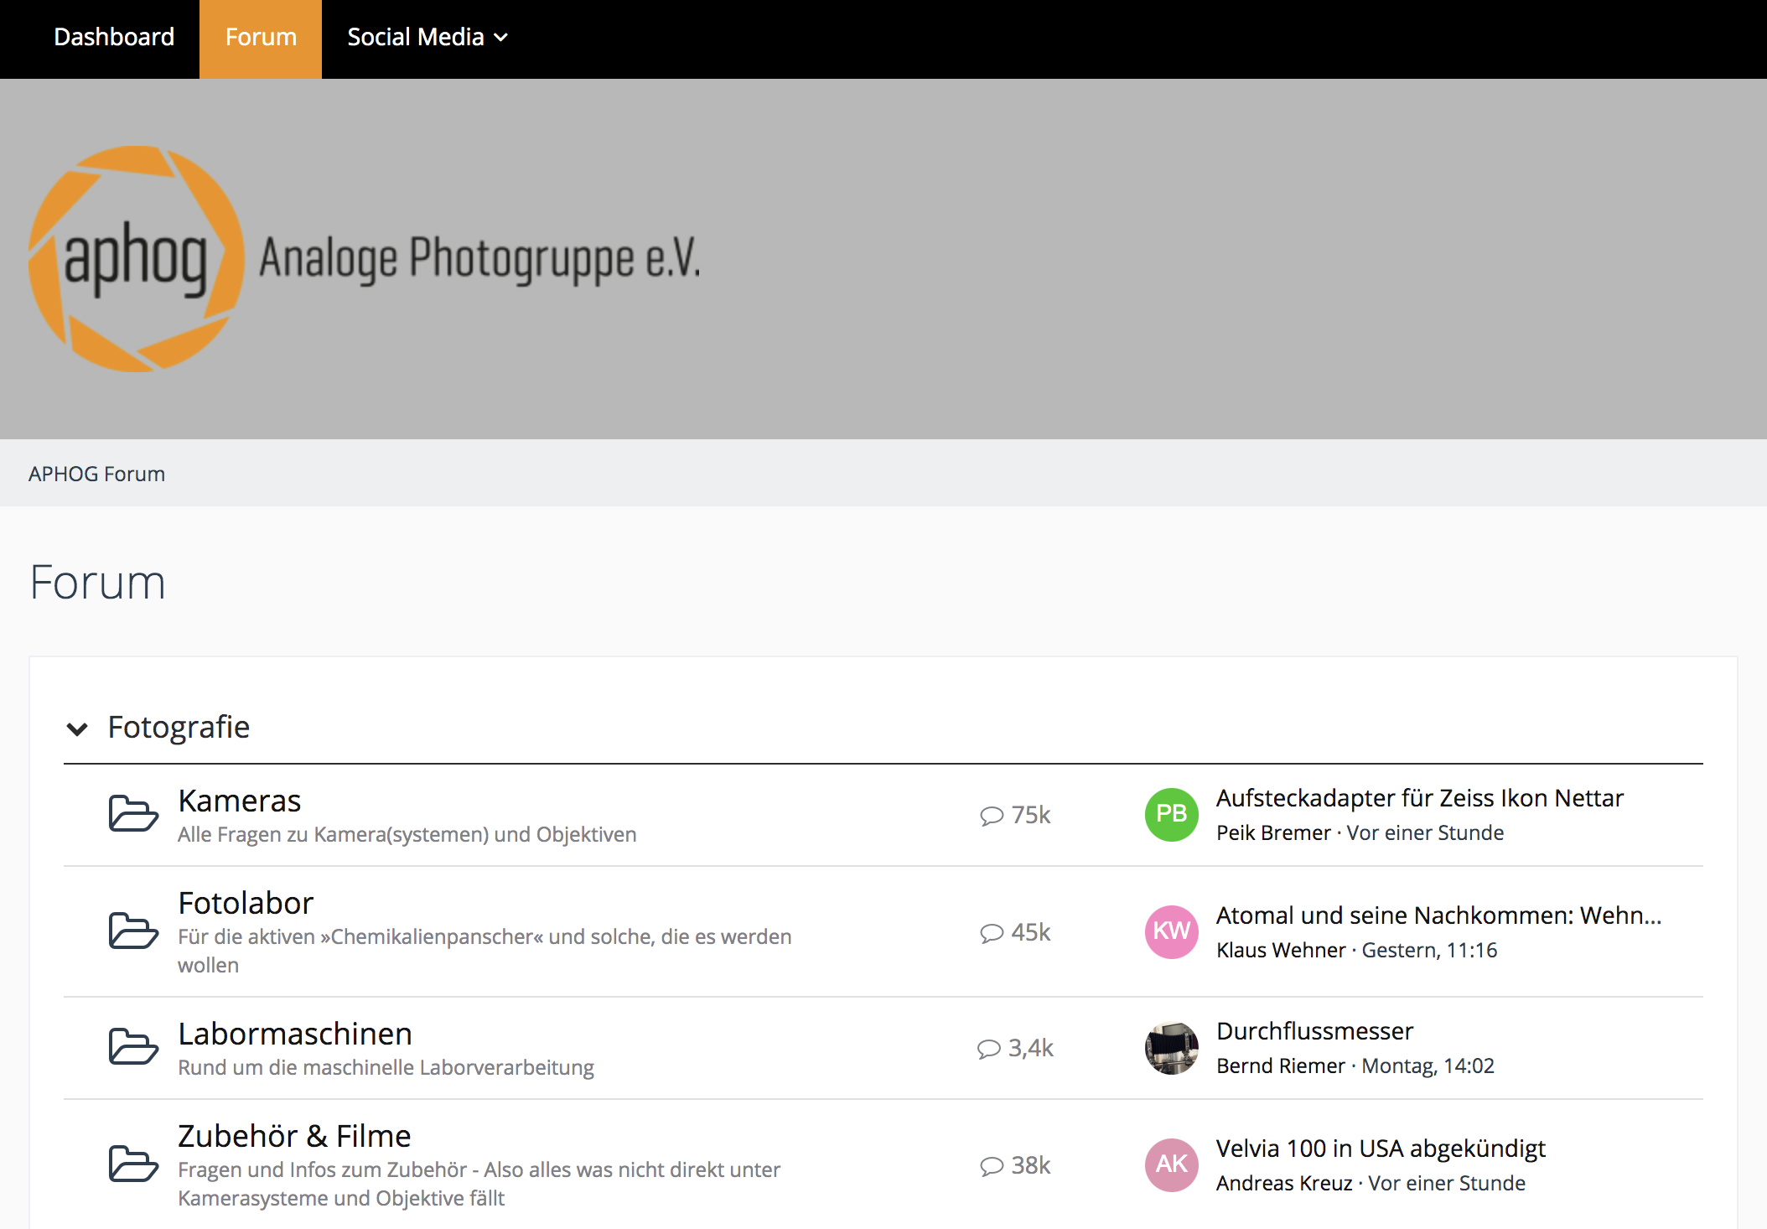Viewport: 1767px width, 1229px height.
Task: Open the Labormaschinen forum
Action: (x=295, y=1034)
